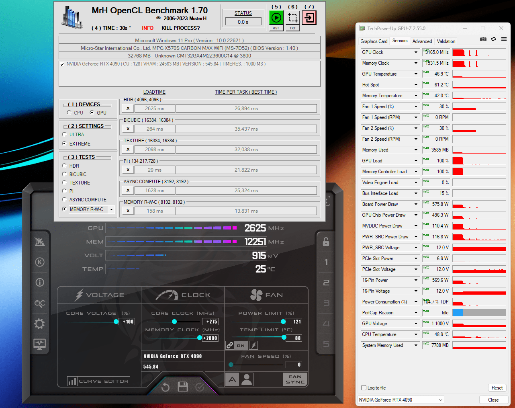Expand the GPU Clock sensor dropdown
The image size is (515, 408).
(x=416, y=52)
